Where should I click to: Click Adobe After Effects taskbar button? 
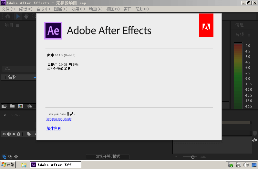coord(56,165)
